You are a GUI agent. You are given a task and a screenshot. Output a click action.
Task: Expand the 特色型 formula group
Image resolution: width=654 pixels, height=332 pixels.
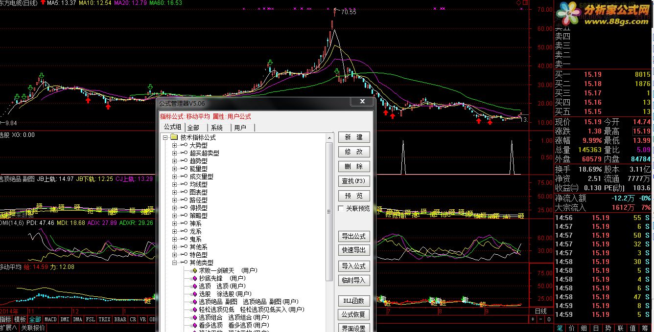174,255
